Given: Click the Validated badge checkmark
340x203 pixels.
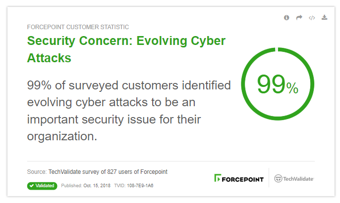Looking at the screenshot, I should pos(32,186).
